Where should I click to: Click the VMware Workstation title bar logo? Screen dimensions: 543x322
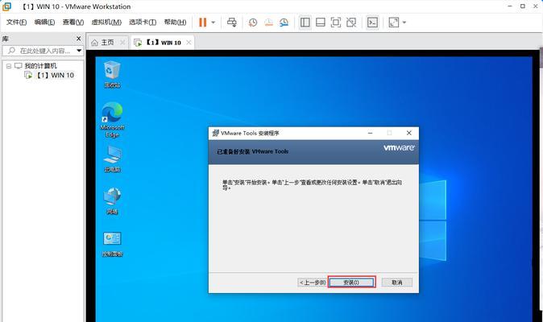pos(6,6)
